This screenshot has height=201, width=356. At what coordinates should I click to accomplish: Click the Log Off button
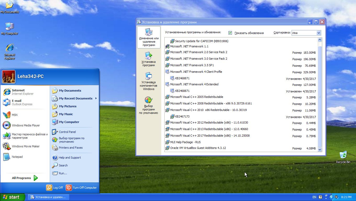[55, 188]
